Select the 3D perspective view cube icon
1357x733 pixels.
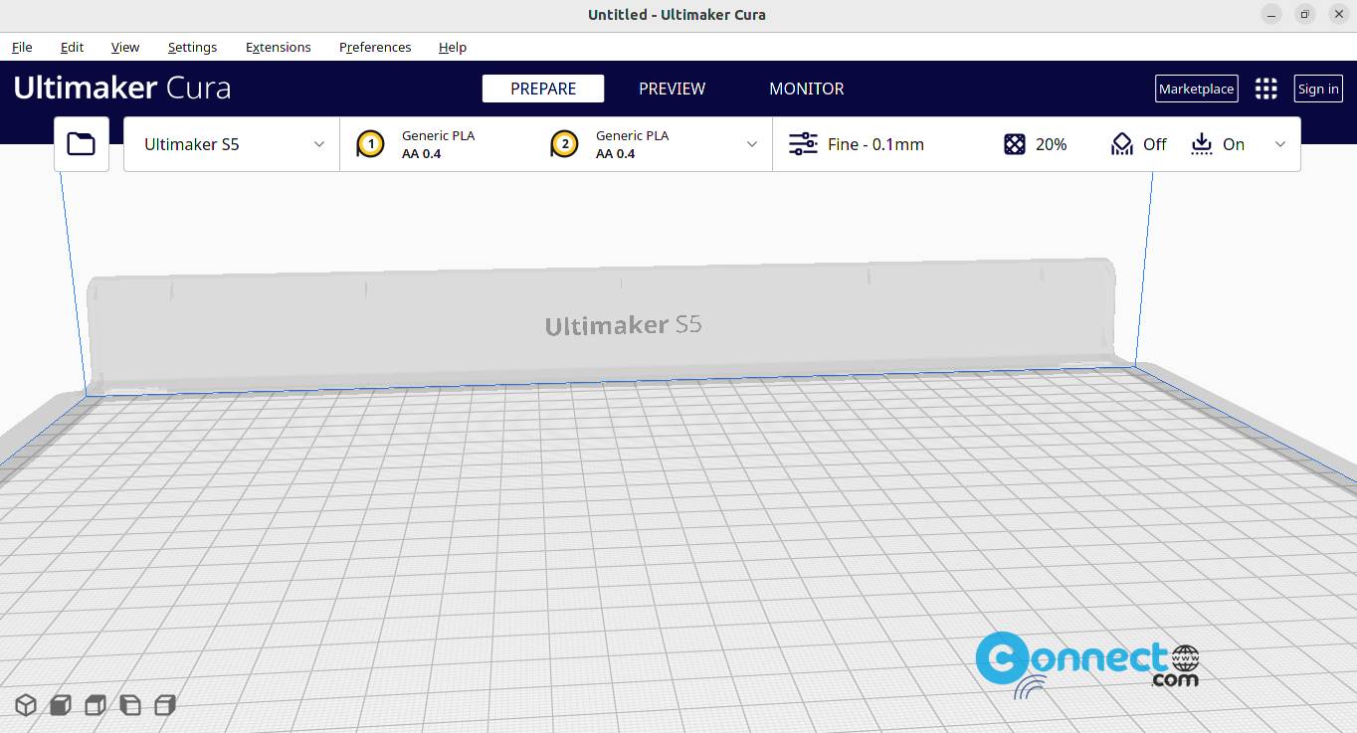tap(26, 705)
